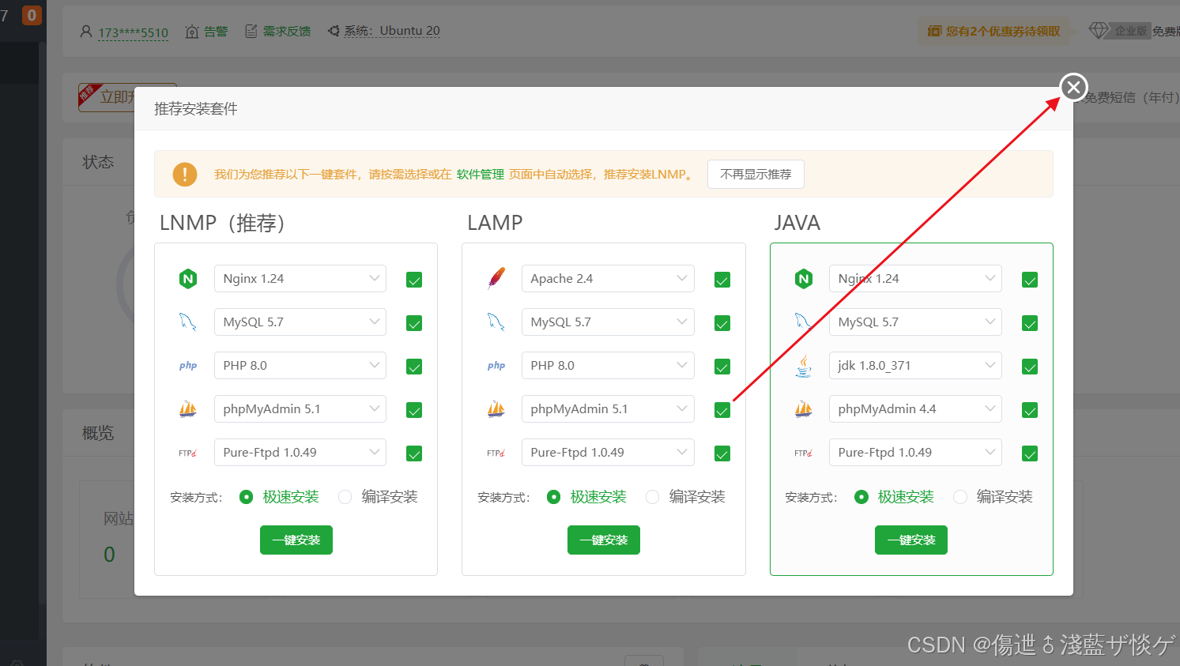Open the 需求反馈 feedback link
This screenshot has width=1180, height=666.
point(287,32)
